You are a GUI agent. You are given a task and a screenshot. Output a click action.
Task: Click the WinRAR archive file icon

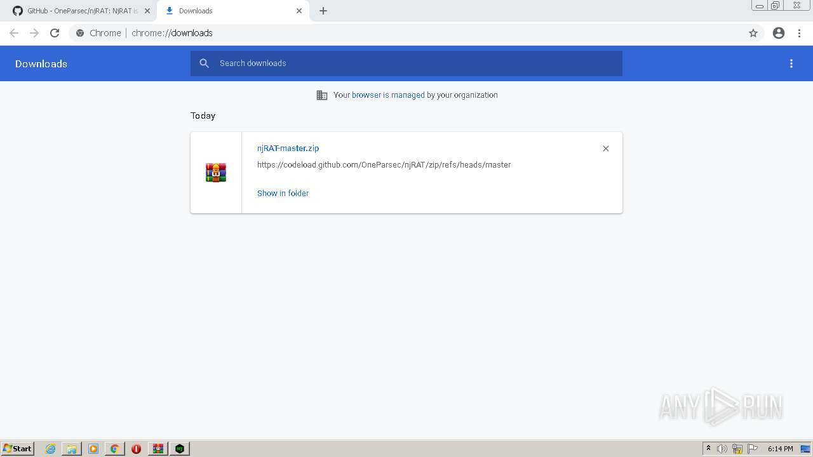tap(216, 173)
